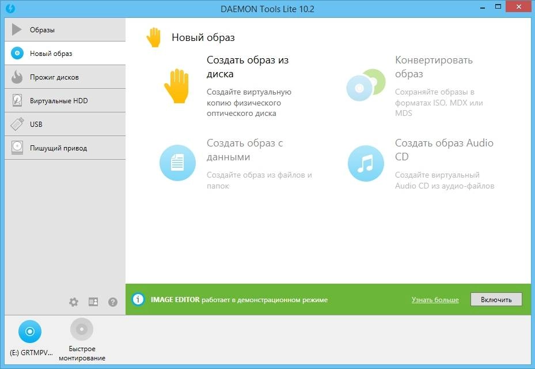Image resolution: width=535 pixels, height=369 pixels.
Task: Click the Конвертировать образ title
Action: (434, 67)
